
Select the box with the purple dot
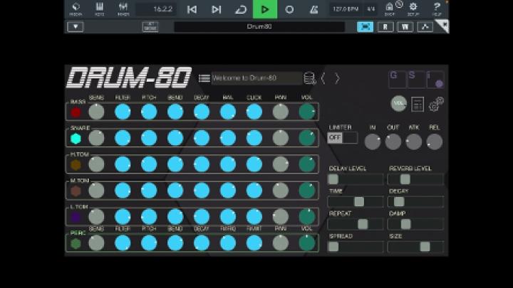(x=435, y=80)
